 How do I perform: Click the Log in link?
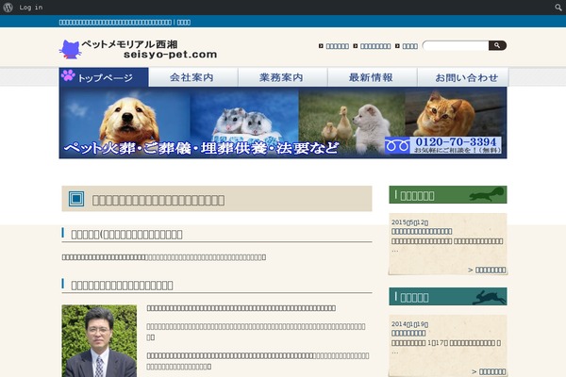pos(31,8)
